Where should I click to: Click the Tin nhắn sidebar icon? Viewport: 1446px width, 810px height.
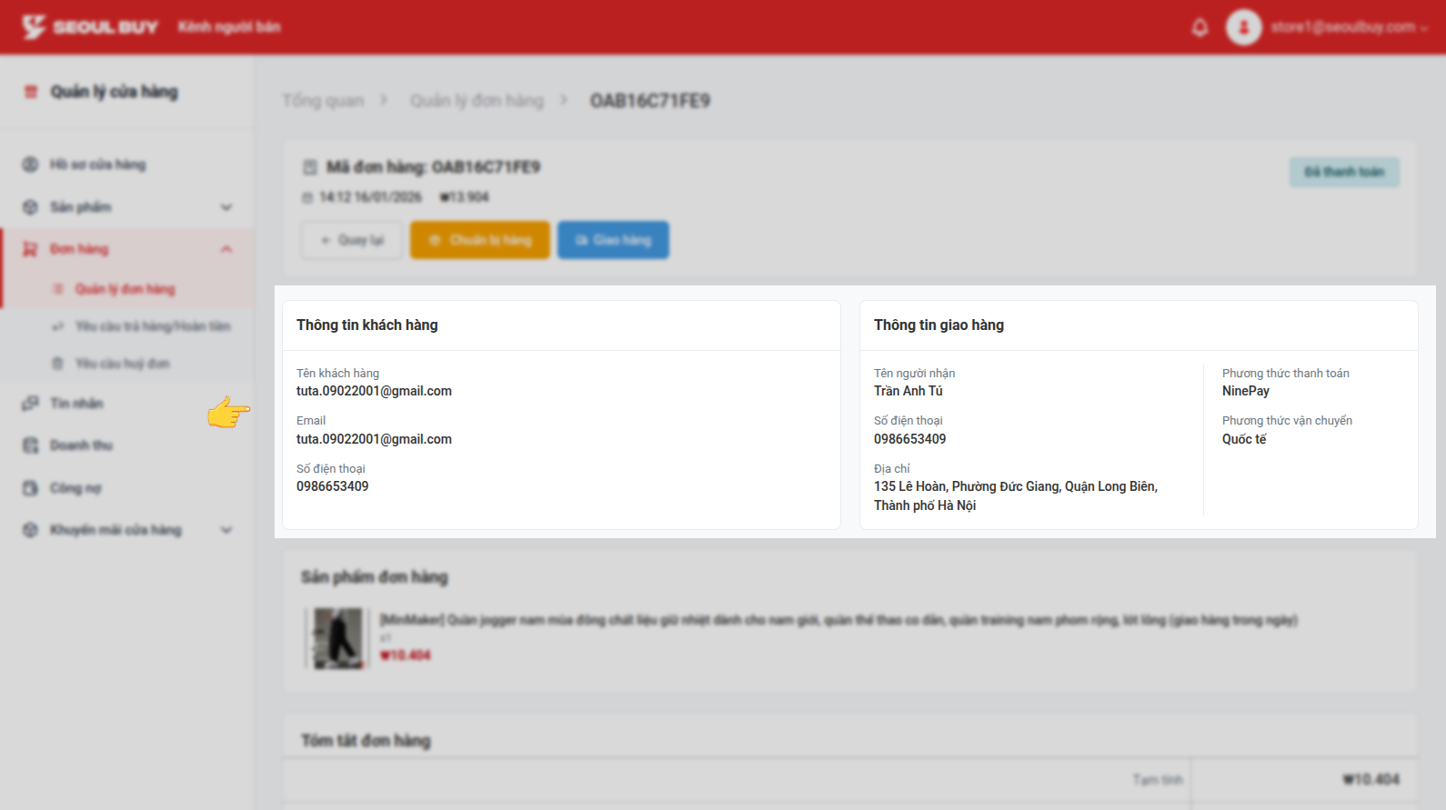pyautogui.click(x=30, y=404)
